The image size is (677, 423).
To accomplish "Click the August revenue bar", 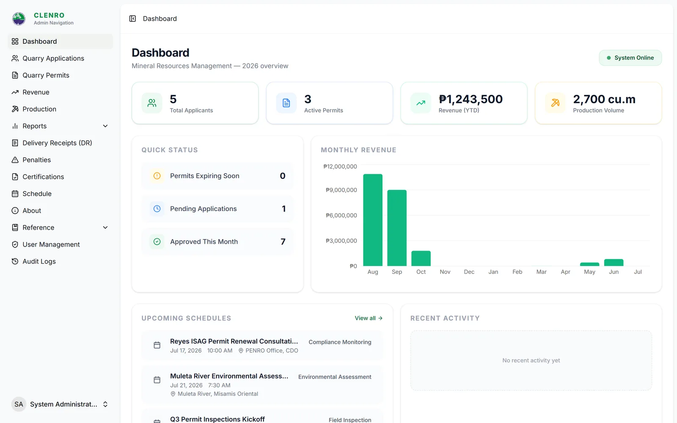I will pyautogui.click(x=373, y=220).
